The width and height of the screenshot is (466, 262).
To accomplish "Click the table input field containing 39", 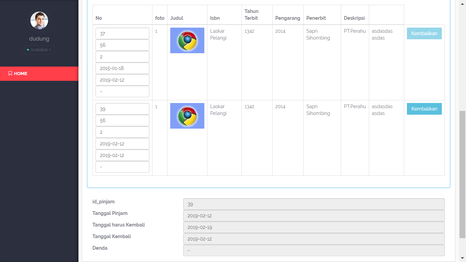I will 122,109.
